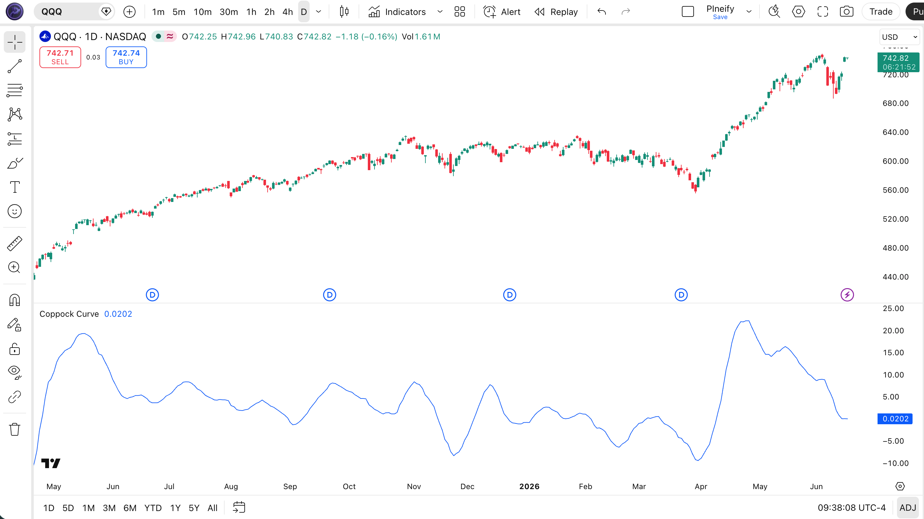The height and width of the screenshot is (519, 924).
Task: Open the Trade panel
Action: pyautogui.click(x=881, y=12)
